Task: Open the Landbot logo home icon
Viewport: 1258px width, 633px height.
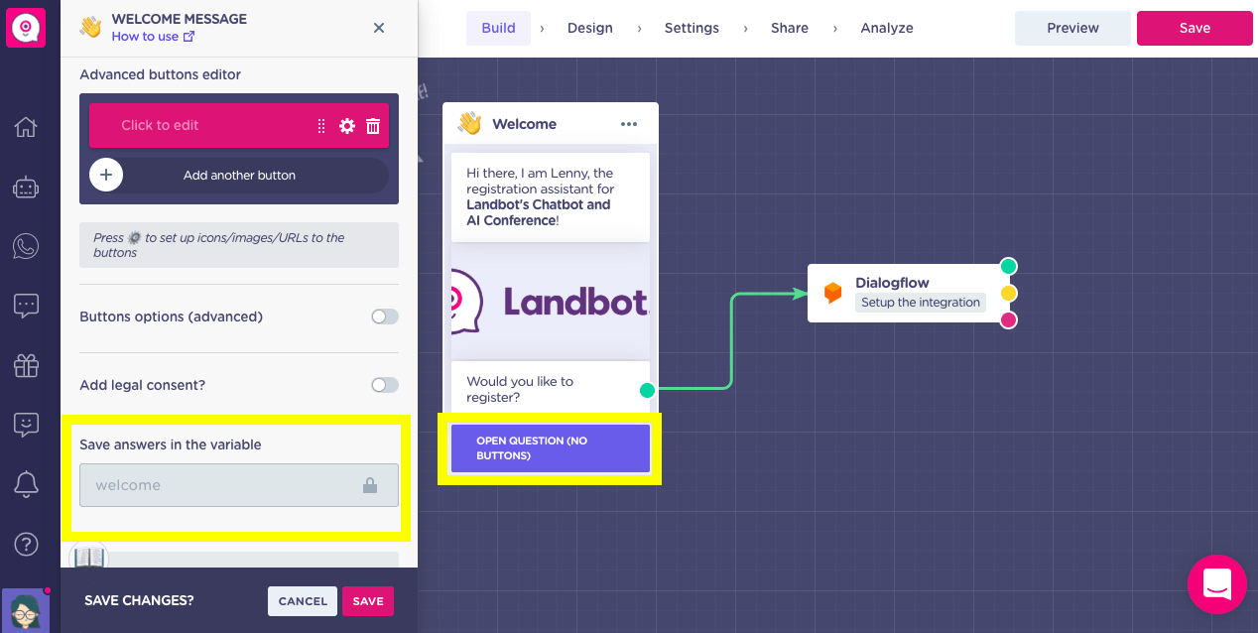Action: [x=26, y=27]
